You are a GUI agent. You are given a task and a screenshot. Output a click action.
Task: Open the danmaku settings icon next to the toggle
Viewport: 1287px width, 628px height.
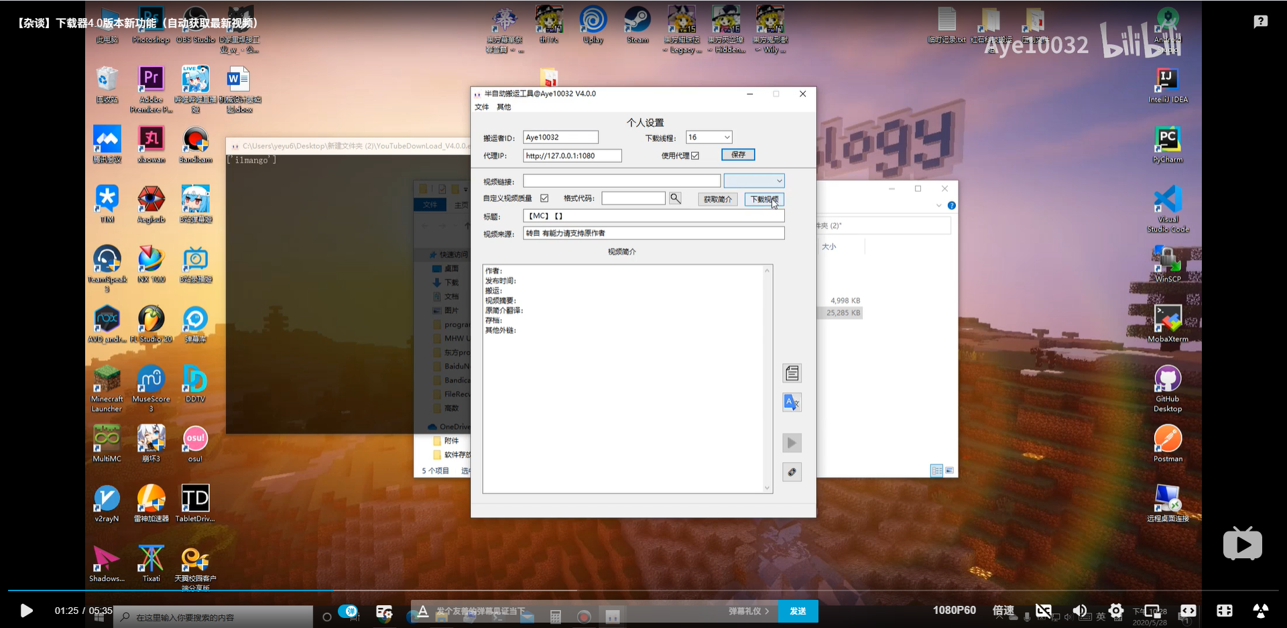click(383, 611)
